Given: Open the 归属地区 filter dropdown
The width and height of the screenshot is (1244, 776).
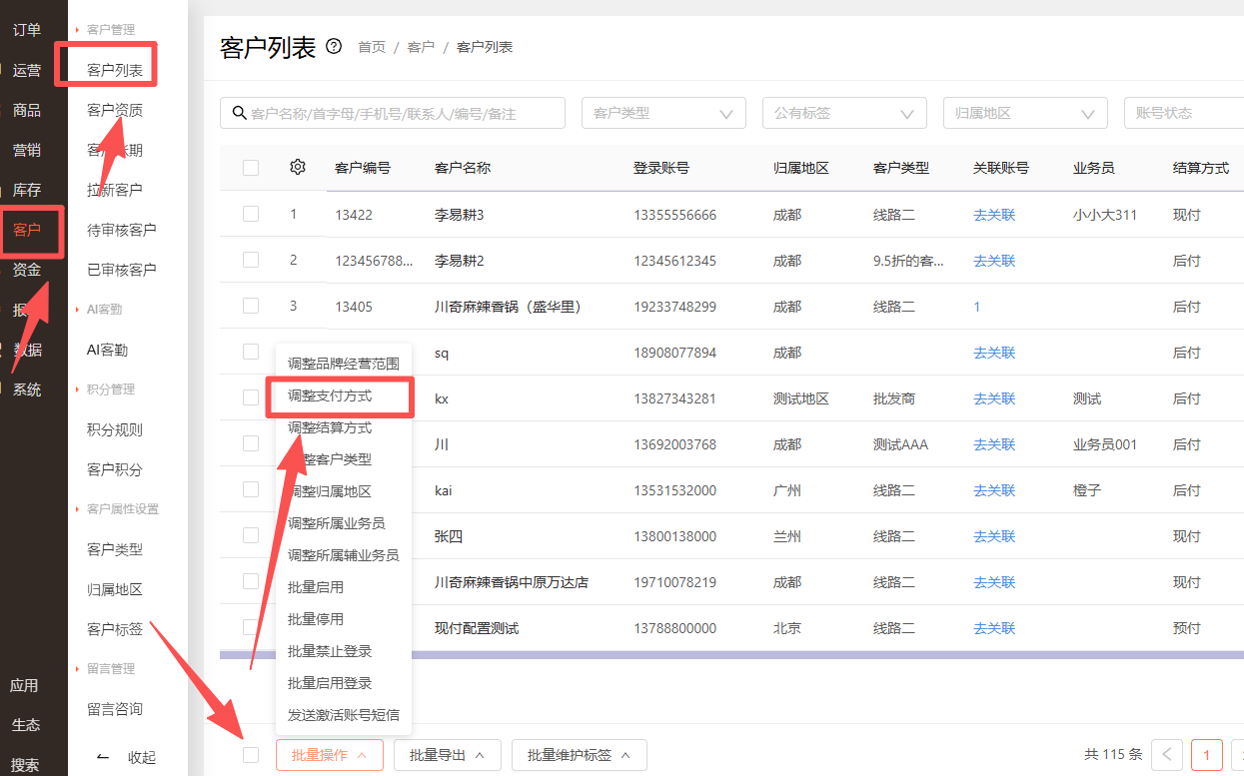Looking at the screenshot, I should (x=1025, y=113).
